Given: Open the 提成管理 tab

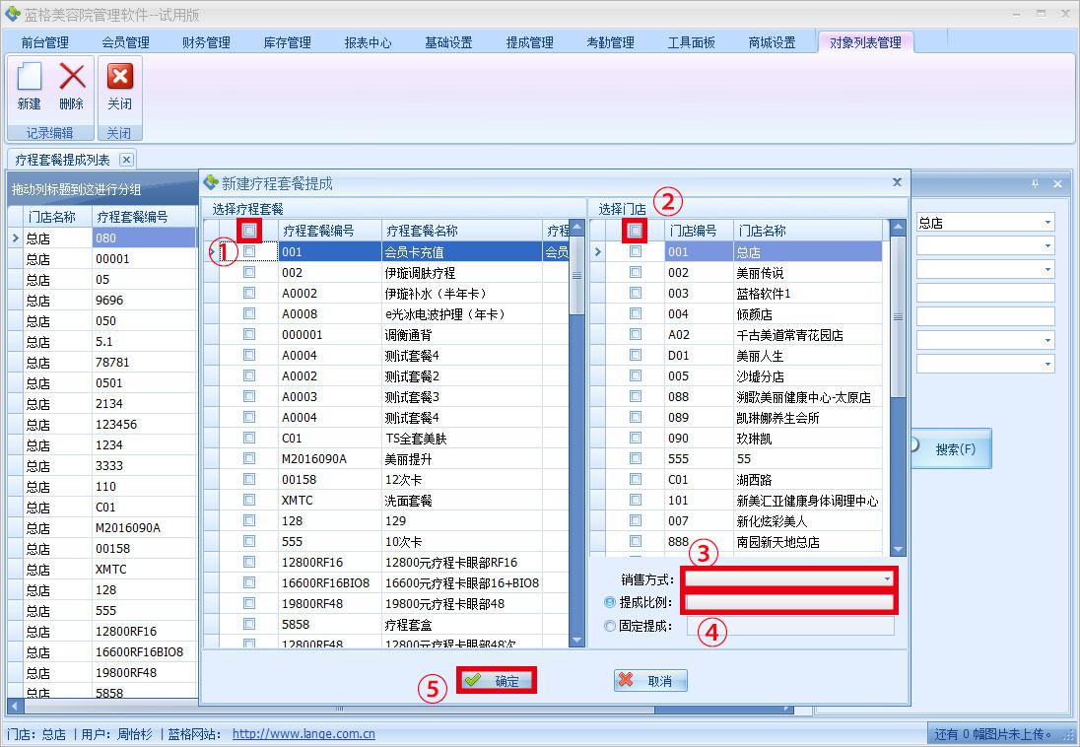Looking at the screenshot, I should pos(530,42).
